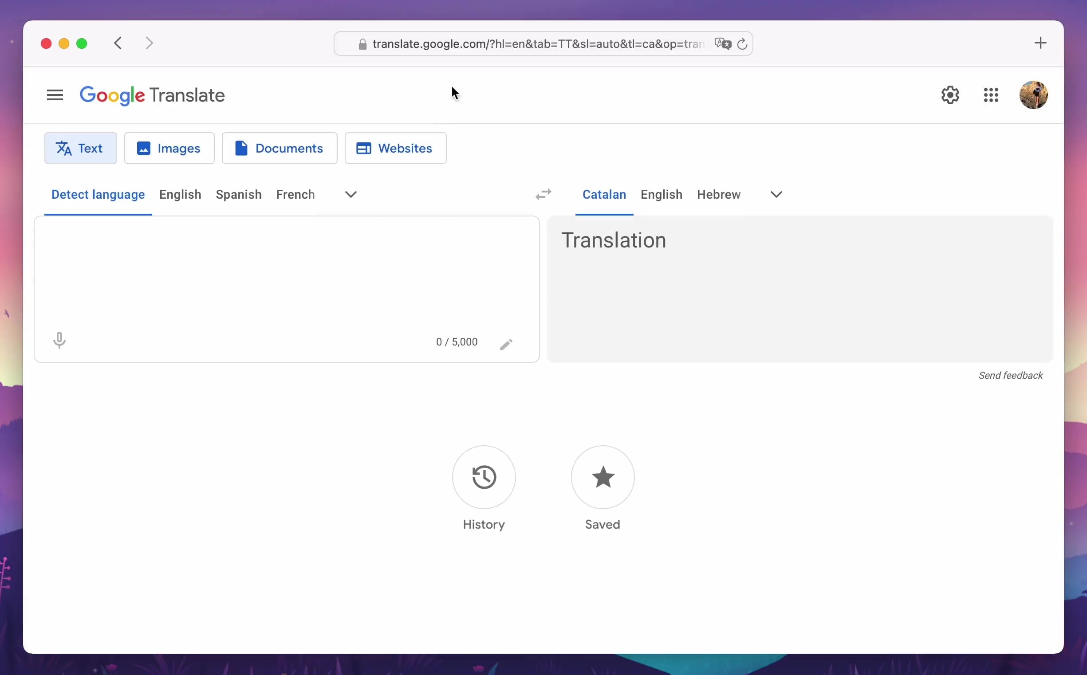Click the Safari translate page icon
This screenshot has width=1087, height=675.
(x=722, y=44)
